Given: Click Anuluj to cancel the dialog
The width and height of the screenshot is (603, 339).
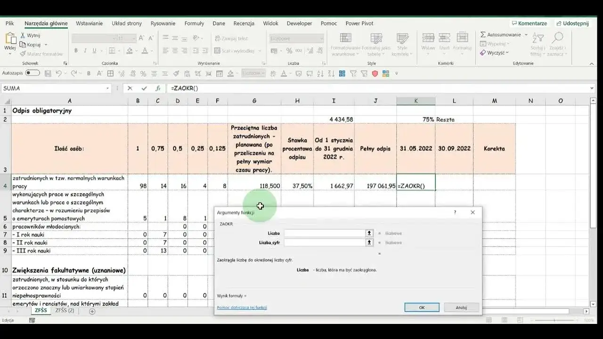Looking at the screenshot, I should pyautogui.click(x=461, y=307).
